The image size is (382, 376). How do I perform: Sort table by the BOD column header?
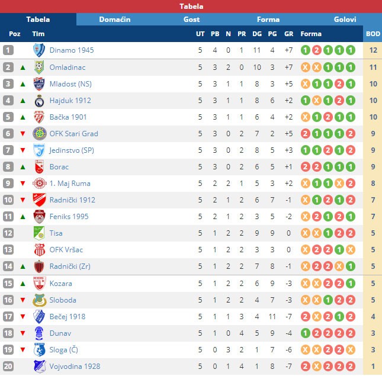point(373,34)
